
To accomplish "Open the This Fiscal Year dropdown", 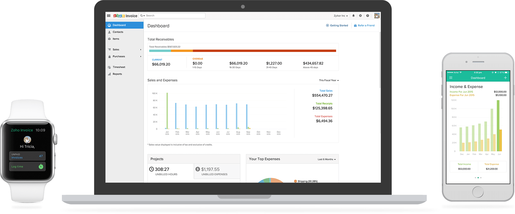I will click(x=329, y=80).
